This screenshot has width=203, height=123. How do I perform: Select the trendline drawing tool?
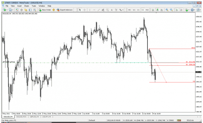coord(98,10)
